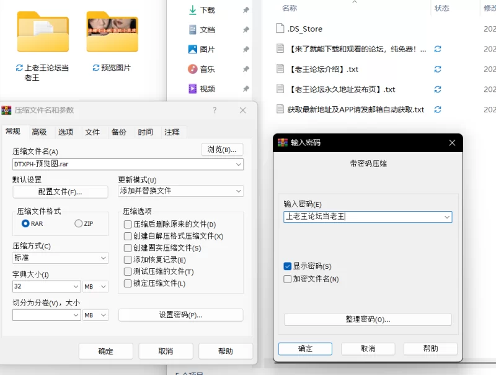The width and height of the screenshot is (496, 375).
Task: Click the 浏览 browse button
Action: [222, 150]
